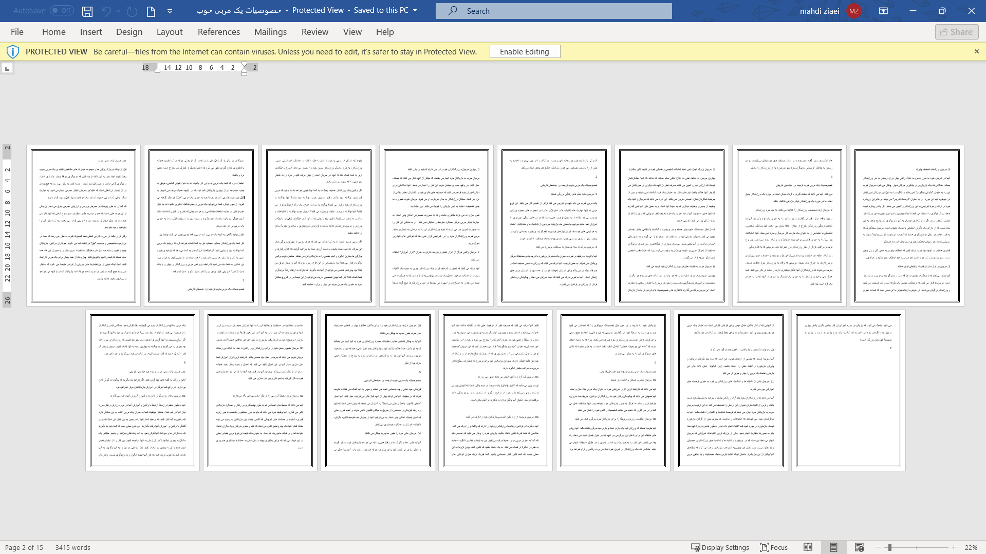Open the References tab

coord(219,32)
